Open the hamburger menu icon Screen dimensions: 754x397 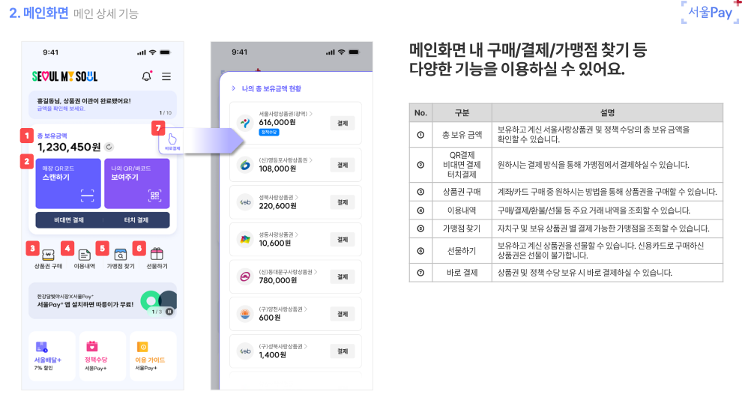pos(166,76)
